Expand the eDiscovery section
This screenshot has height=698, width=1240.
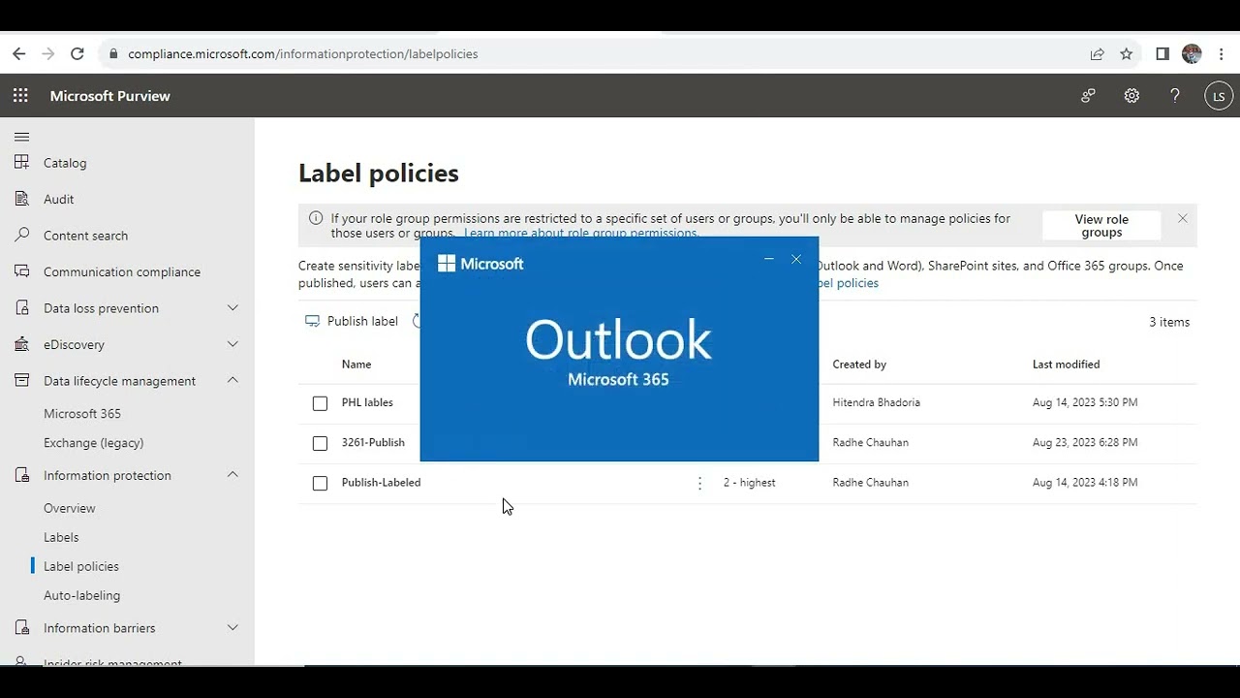click(232, 344)
